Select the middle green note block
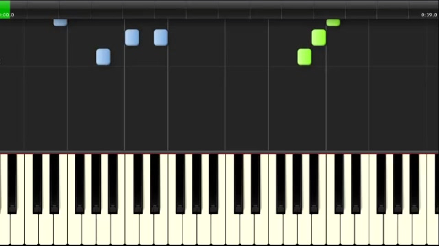This screenshot has height=246, width=439. 319,37
